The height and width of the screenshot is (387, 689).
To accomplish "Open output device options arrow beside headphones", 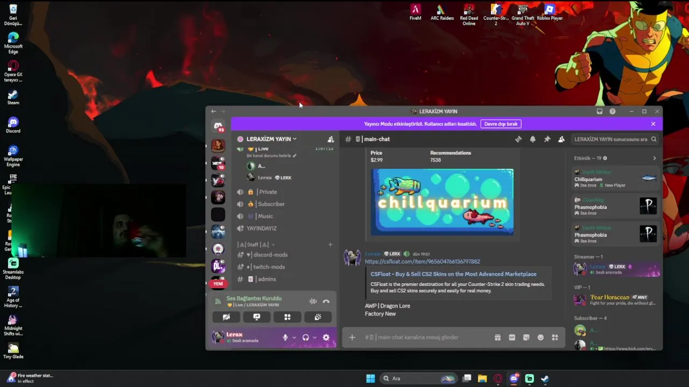I will (x=314, y=338).
